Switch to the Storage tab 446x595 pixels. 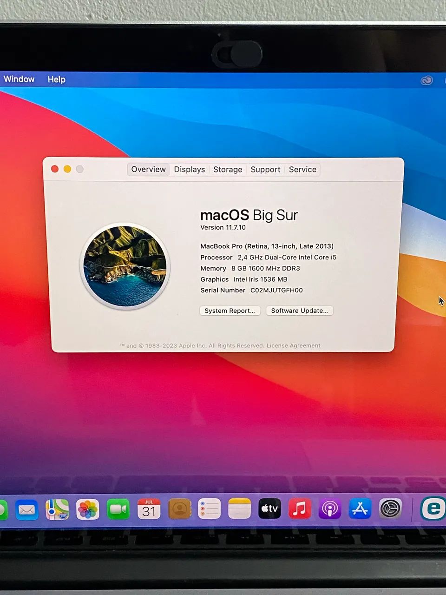pyautogui.click(x=228, y=170)
